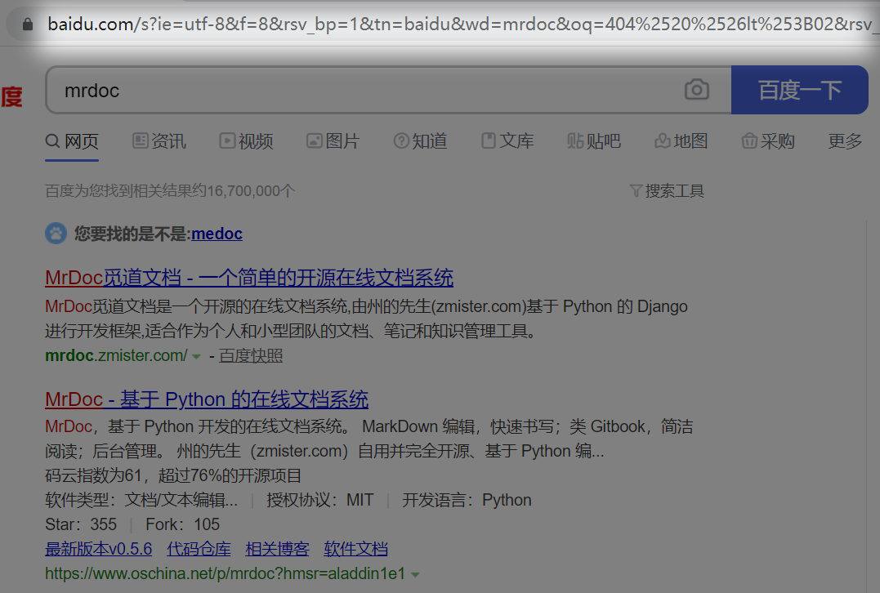Viewport: 880px width, 593px height.
Task: Click the 百度一下 search button
Action: pyautogui.click(x=799, y=90)
